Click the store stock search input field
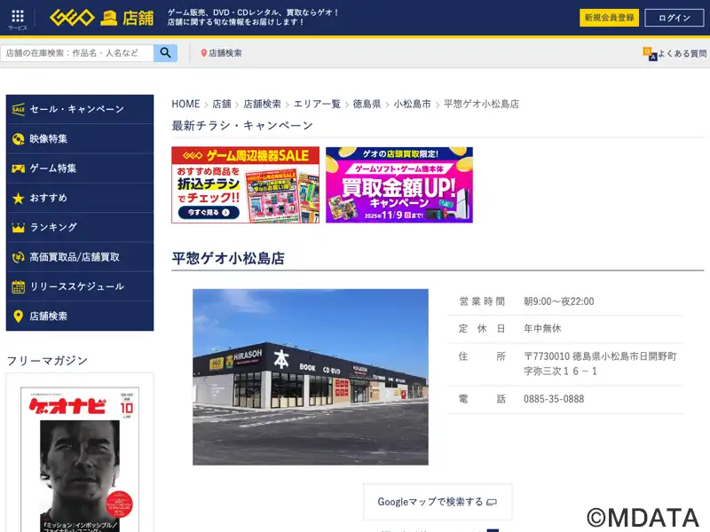The image size is (710, 532). (77, 53)
